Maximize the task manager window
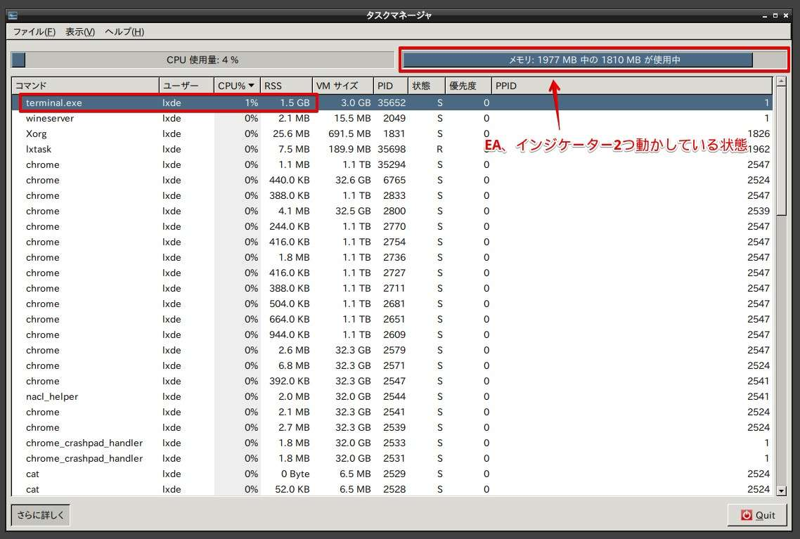The width and height of the screenshot is (800, 539). pyautogui.click(x=775, y=15)
